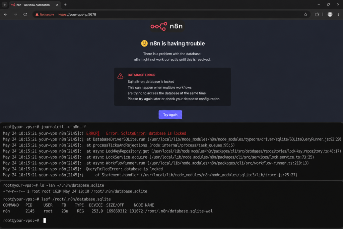Screen dimensions: 343x229
Task: Click the address bar URL your-vps-ip:5678
Action: [x=77, y=14]
